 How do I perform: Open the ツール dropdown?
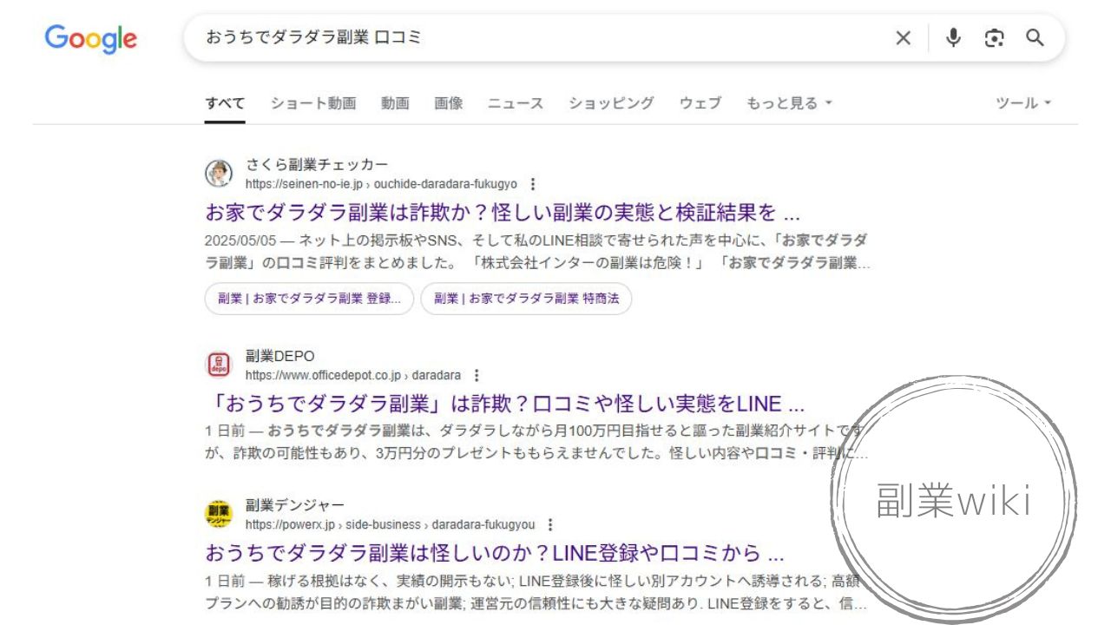pyautogui.click(x=1023, y=103)
